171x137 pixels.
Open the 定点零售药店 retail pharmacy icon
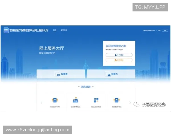pos(76,100)
